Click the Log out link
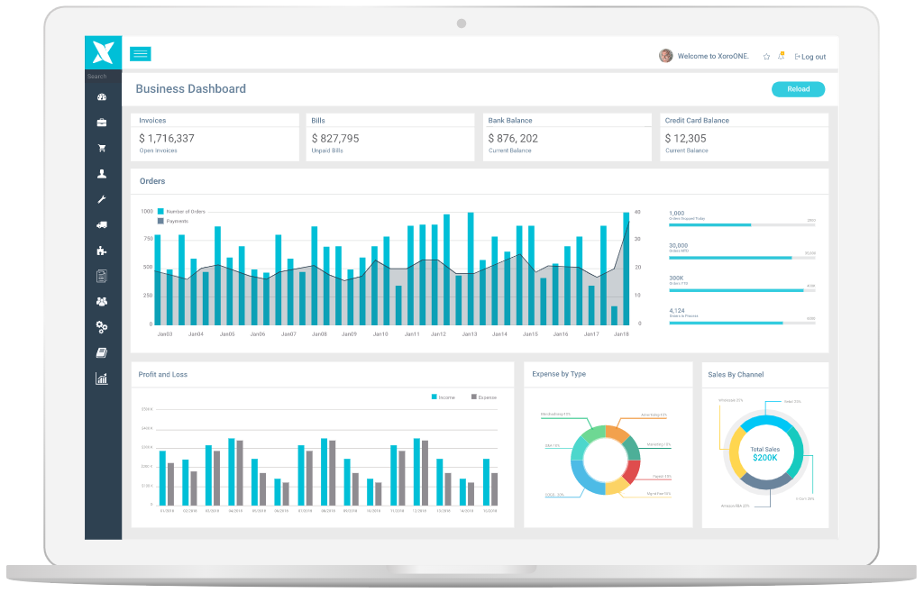Viewport: 924px width, 593px height. coord(810,57)
